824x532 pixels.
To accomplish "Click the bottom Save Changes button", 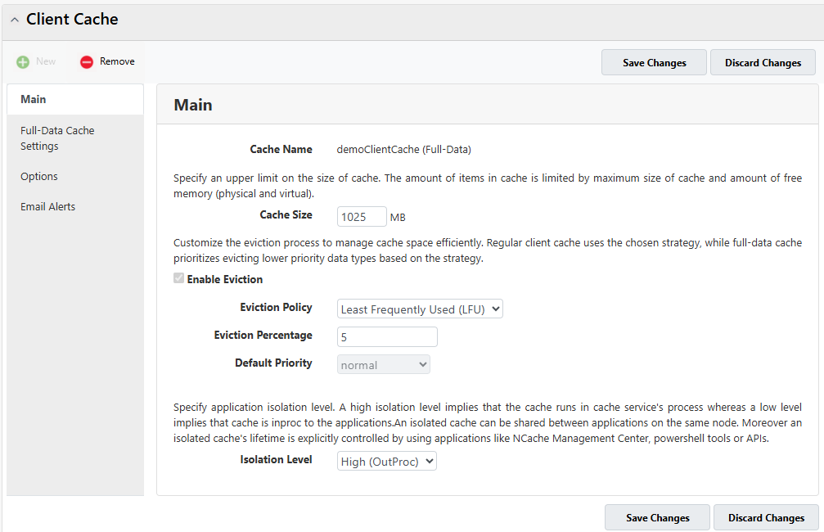I will pos(657,518).
